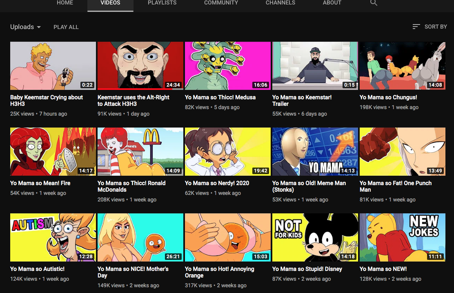This screenshot has width=454, height=293.
Task: Select the Videos tab
Action: point(110,3)
